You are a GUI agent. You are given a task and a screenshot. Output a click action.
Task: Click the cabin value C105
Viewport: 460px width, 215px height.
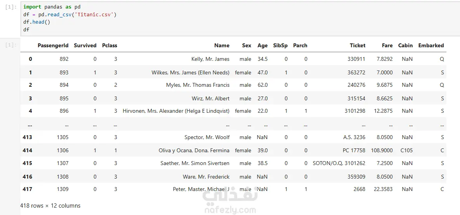pyautogui.click(x=406, y=150)
